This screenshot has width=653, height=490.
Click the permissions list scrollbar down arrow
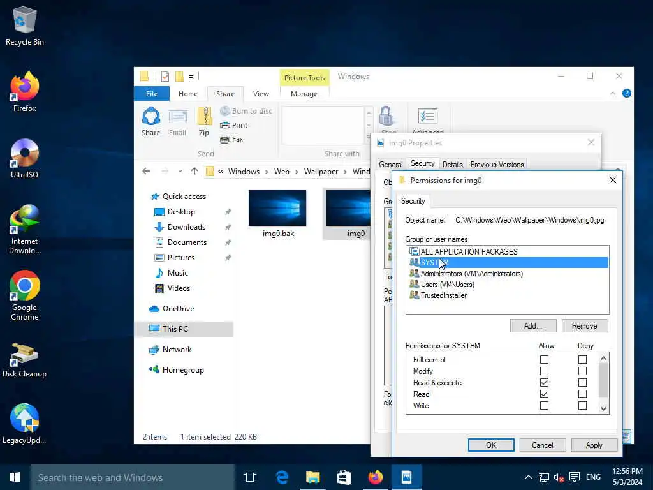pyautogui.click(x=603, y=408)
